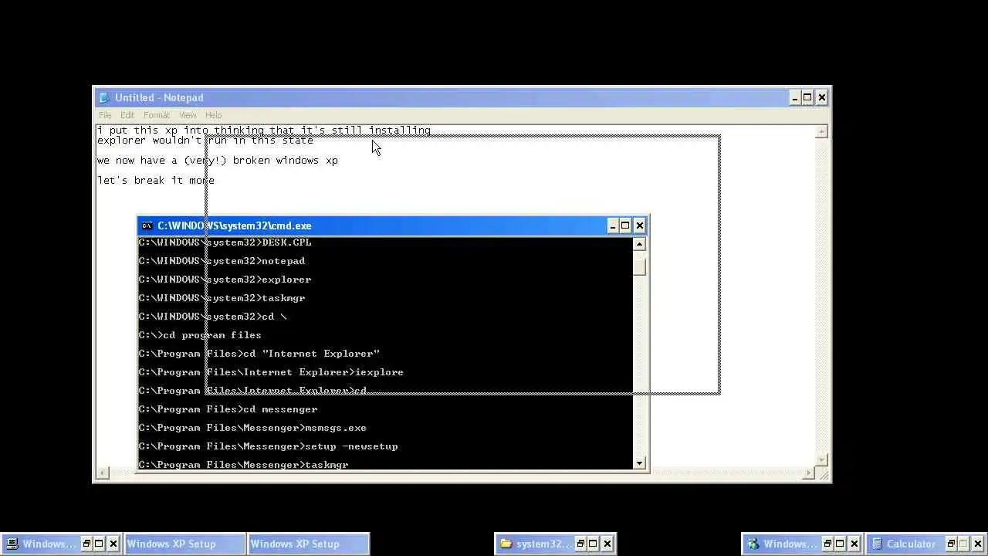
Task: Close the minimized system32 folder window
Action: click(607, 544)
